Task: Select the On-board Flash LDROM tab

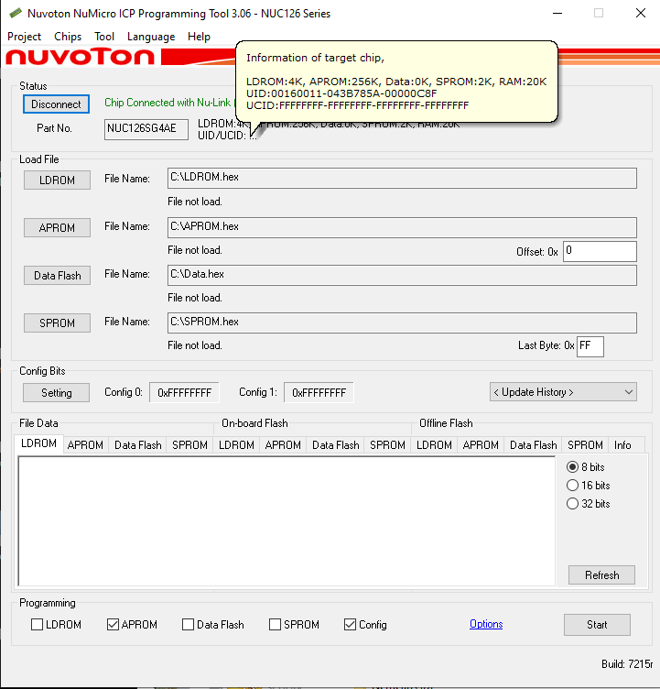Action: pos(236,445)
